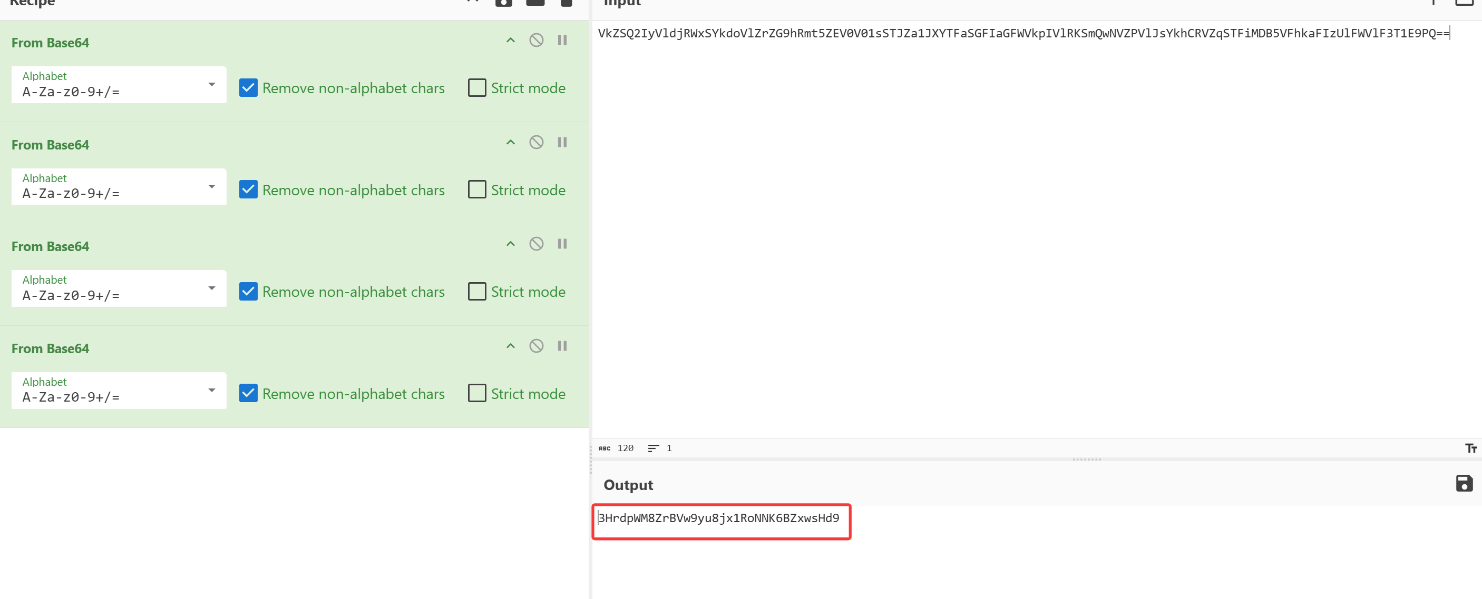
Task: Disable the fourth From Base64 operation
Action: [535, 345]
